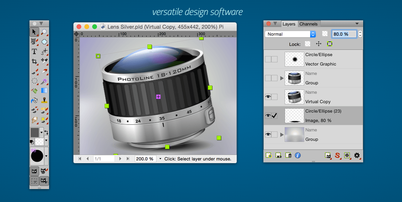Open the Normal blend mode dropdown
Image resolution: width=402 pixels, height=202 pixels.
tap(291, 34)
